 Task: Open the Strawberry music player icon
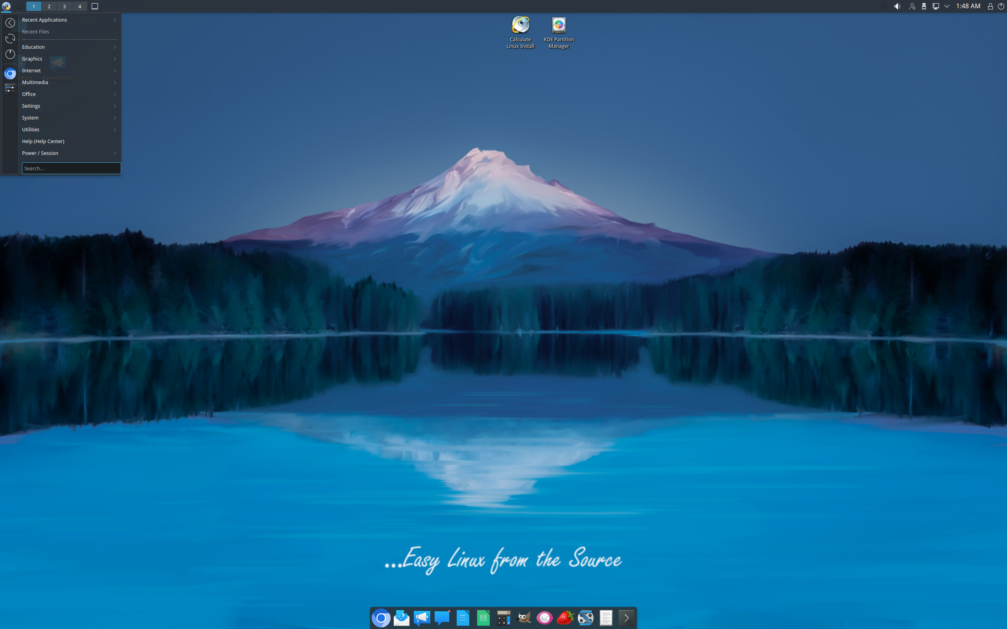point(565,618)
